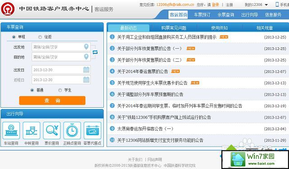The width and height of the screenshot is (289, 169).
Task: Click the date (2013-11-29) in news list
Action: tap(275, 140)
